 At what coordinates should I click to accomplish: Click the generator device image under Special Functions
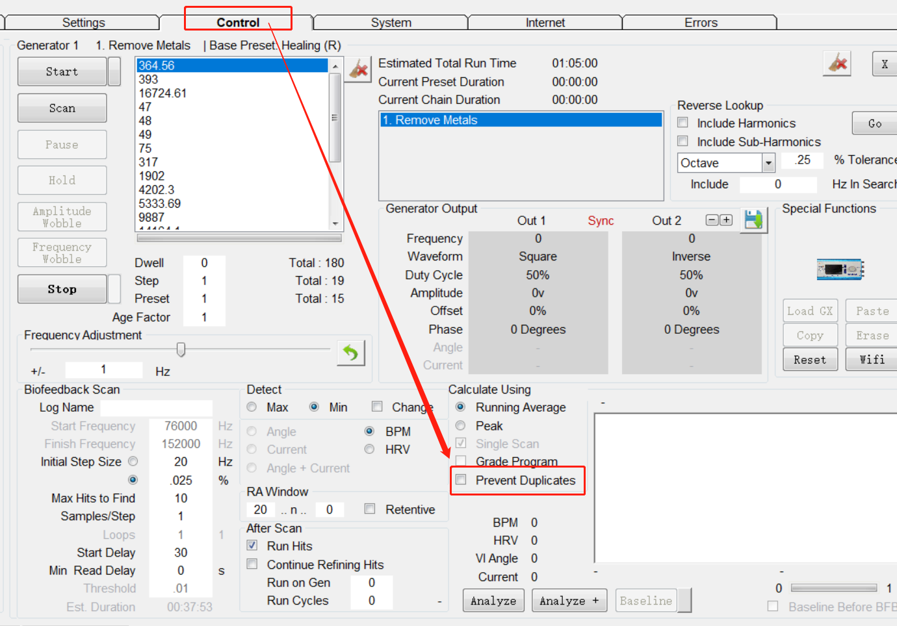point(840,269)
